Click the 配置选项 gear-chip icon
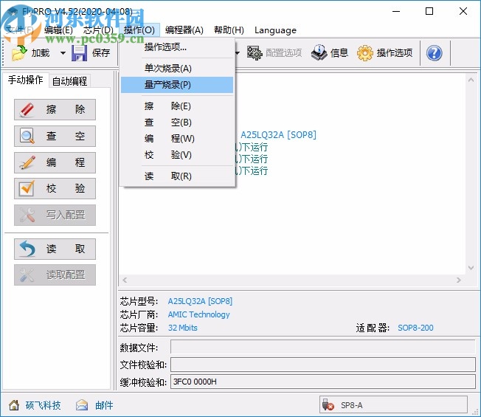The image size is (481, 417). [x=255, y=53]
